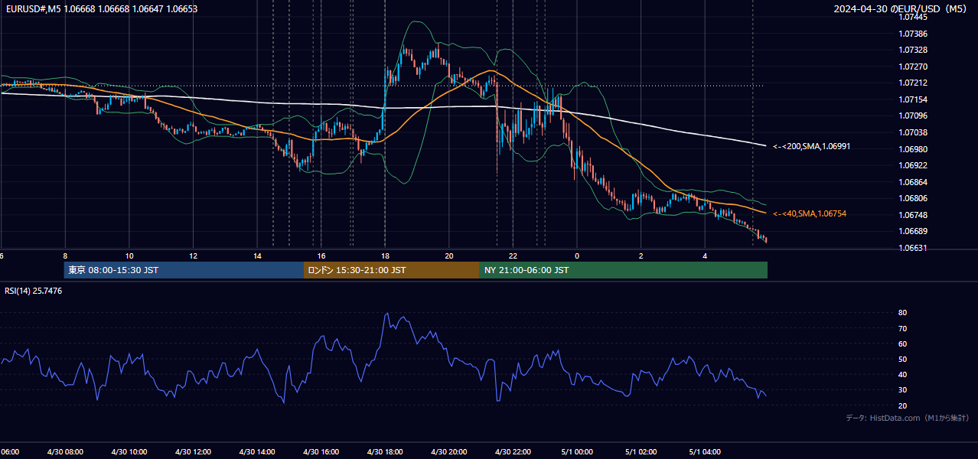
Task: Click the price axis value 1.07038
Action: pos(912,132)
